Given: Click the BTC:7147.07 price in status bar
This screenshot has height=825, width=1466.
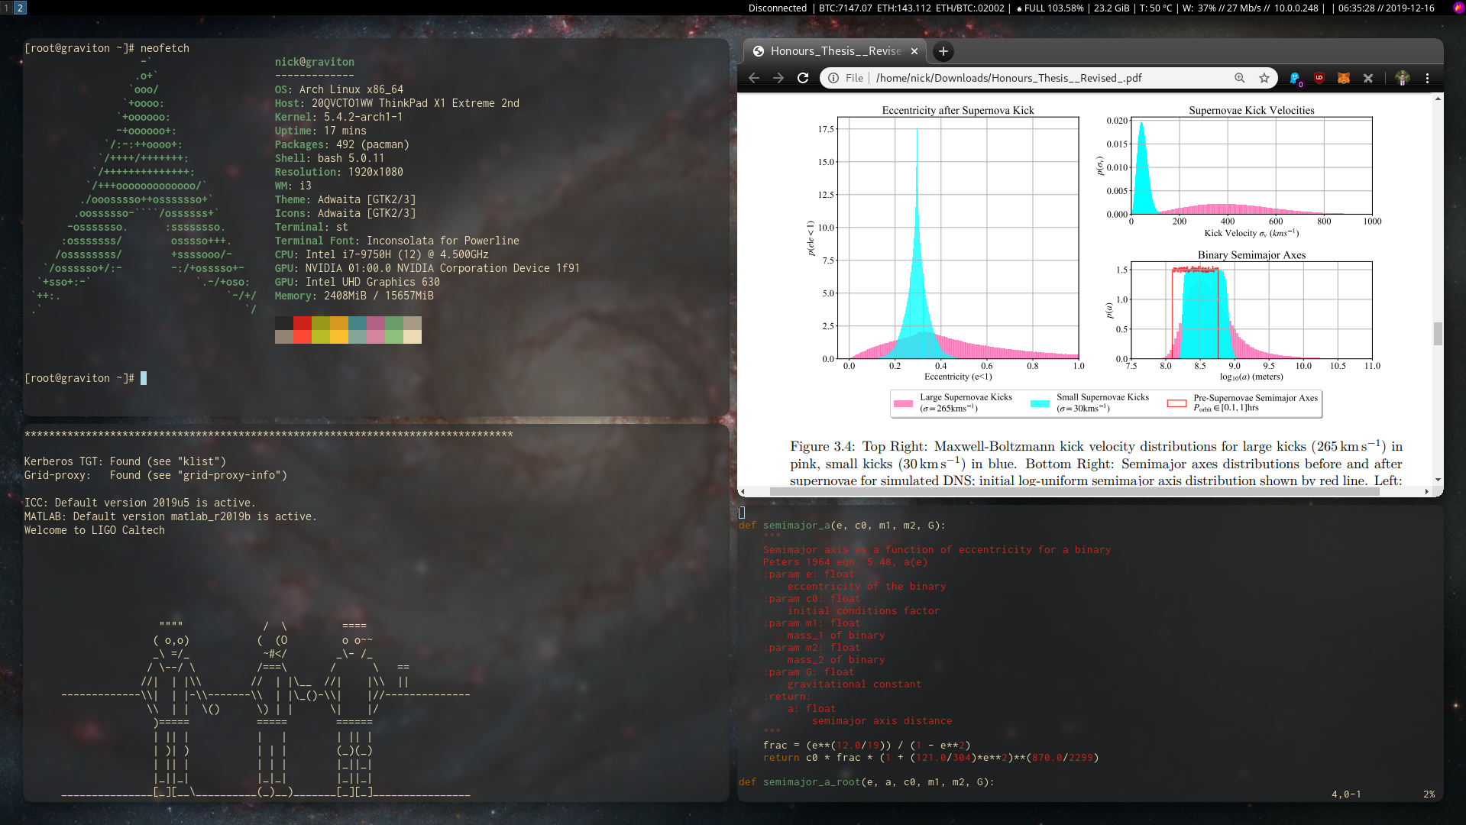Looking at the screenshot, I should pos(846,8).
